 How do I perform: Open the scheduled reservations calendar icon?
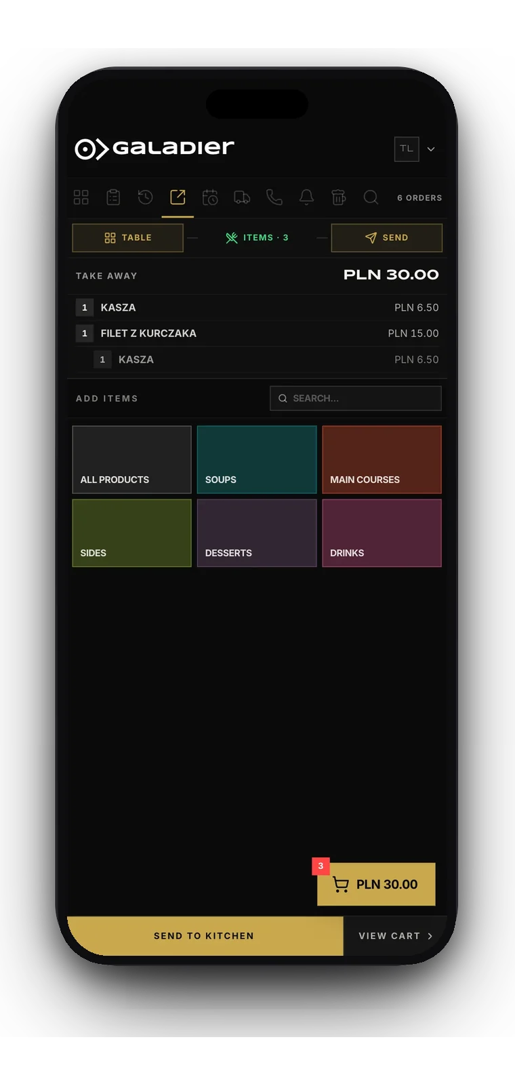(x=210, y=197)
